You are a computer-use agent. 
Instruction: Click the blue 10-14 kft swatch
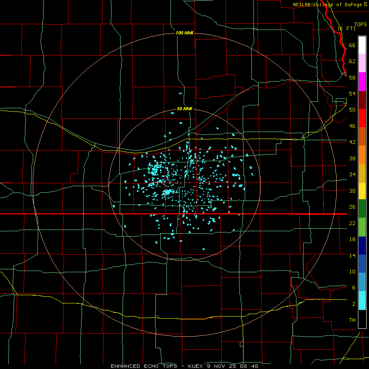pos(362,264)
